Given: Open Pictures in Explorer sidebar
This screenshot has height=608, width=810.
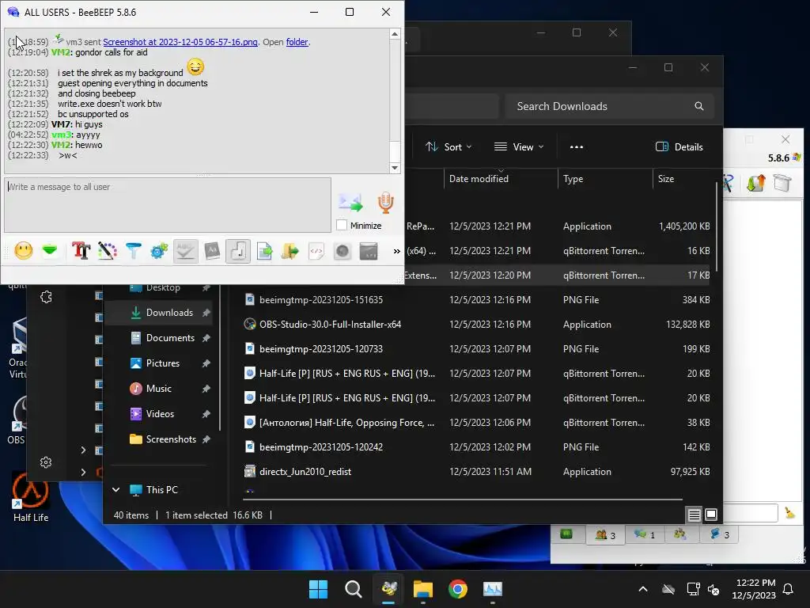Looking at the screenshot, I should 160,363.
